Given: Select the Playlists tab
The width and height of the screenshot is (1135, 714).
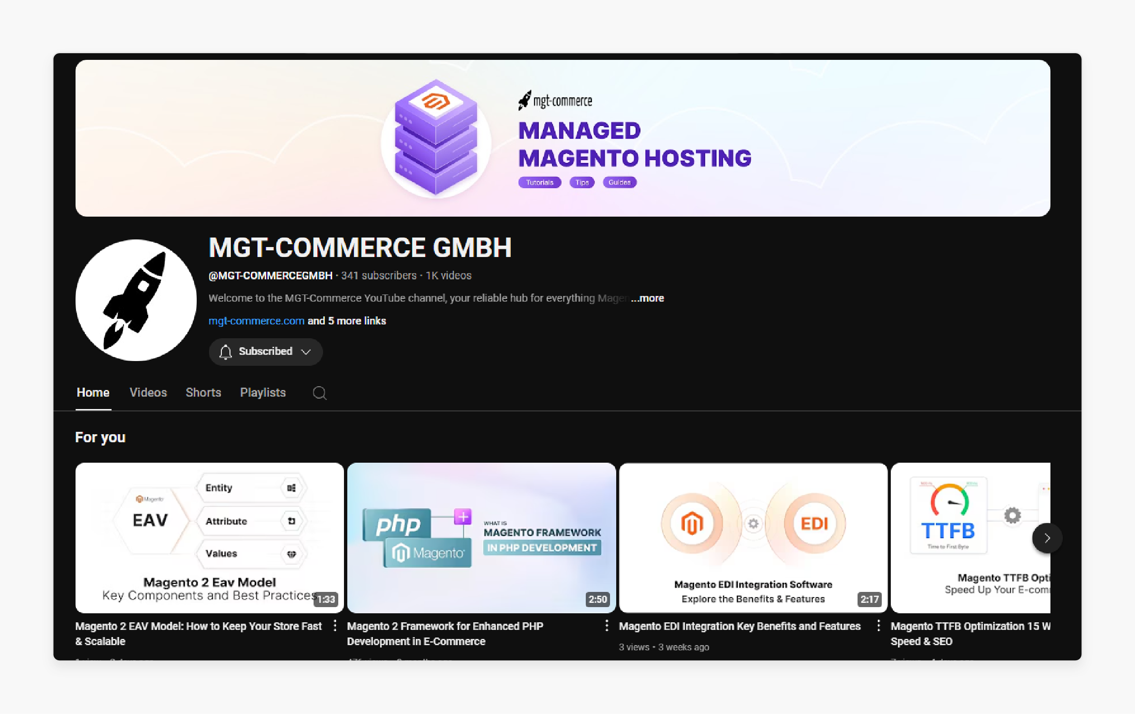Looking at the screenshot, I should coord(262,393).
